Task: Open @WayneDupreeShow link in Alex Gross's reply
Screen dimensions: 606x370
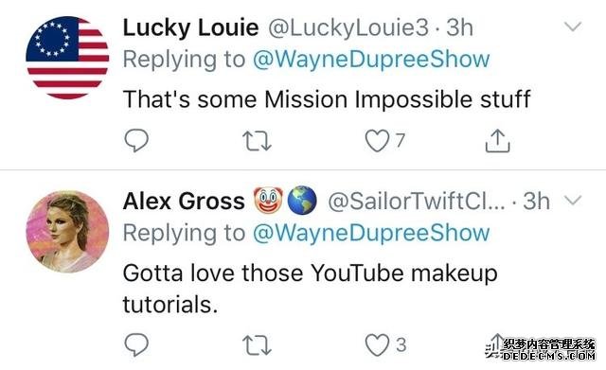Action: pos(371,233)
